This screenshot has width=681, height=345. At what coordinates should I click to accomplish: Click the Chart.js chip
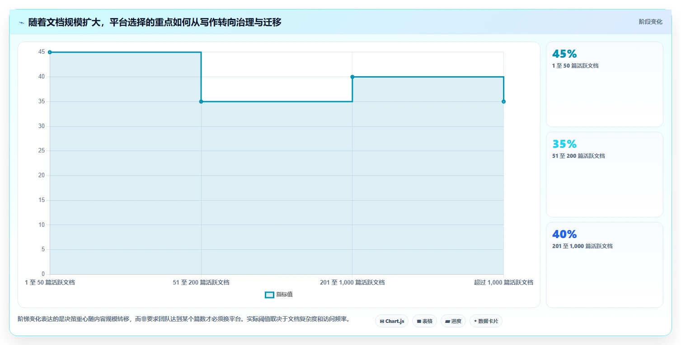click(x=392, y=321)
